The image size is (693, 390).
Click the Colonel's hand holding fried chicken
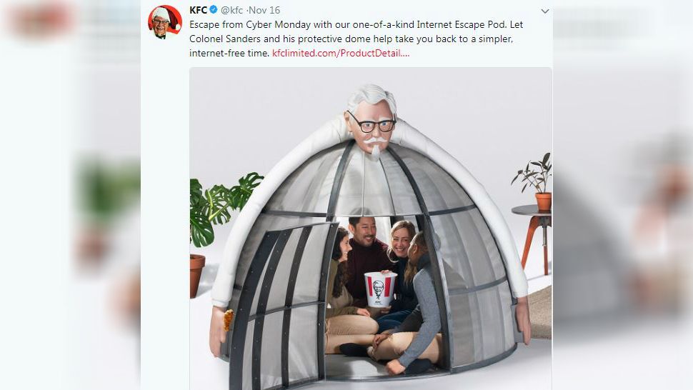(x=219, y=329)
